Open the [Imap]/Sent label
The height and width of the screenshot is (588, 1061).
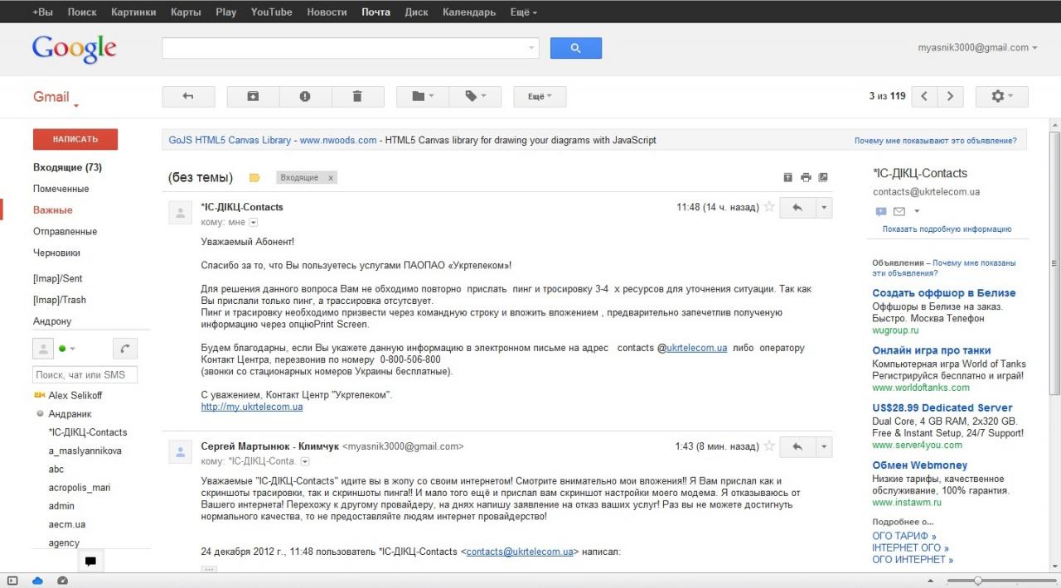click(58, 279)
